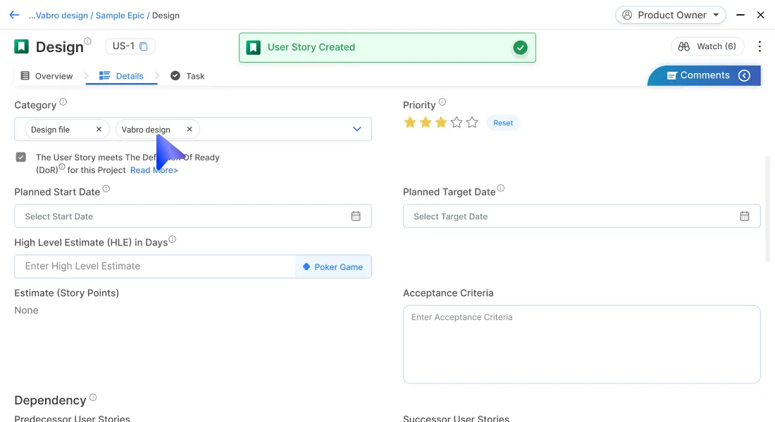The height and width of the screenshot is (422, 775).
Task: Click the info icon next to Category
Action: coord(63,102)
